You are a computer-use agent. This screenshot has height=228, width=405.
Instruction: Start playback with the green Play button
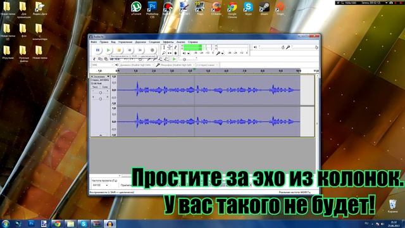pos(108,50)
